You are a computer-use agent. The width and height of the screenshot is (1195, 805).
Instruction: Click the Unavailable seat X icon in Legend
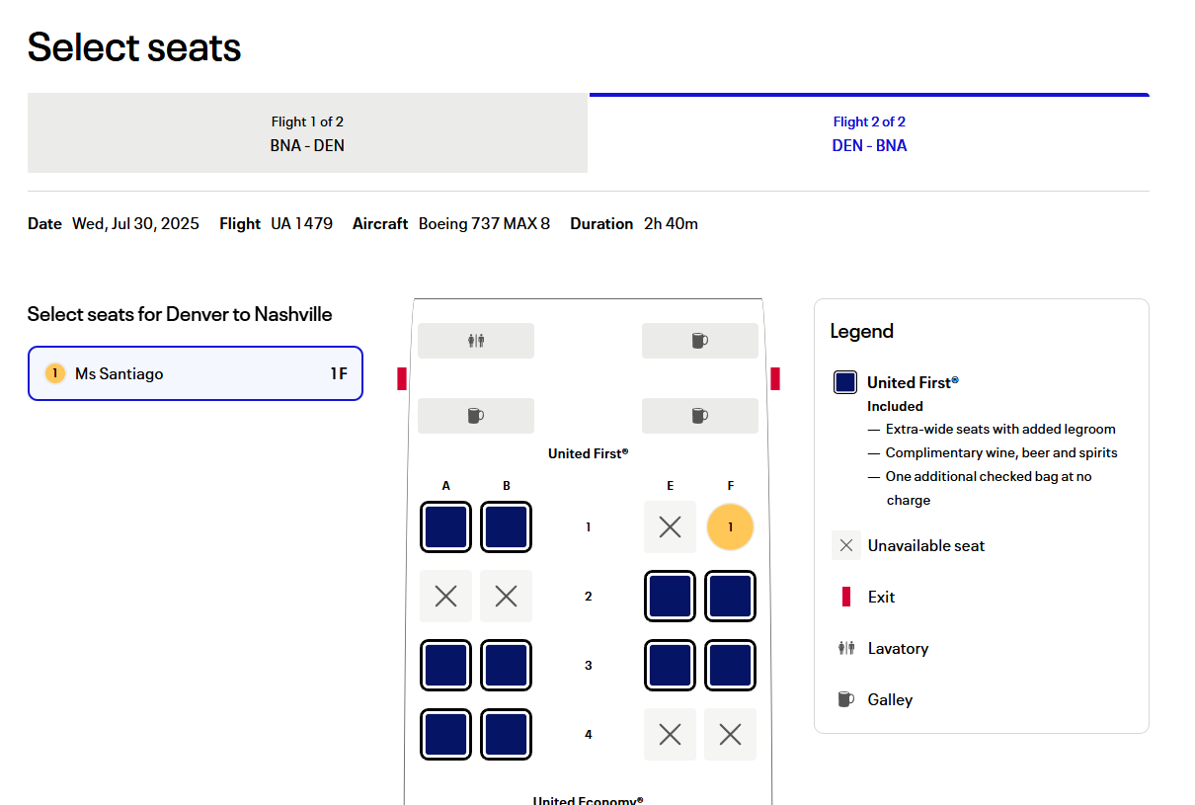coord(846,545)
